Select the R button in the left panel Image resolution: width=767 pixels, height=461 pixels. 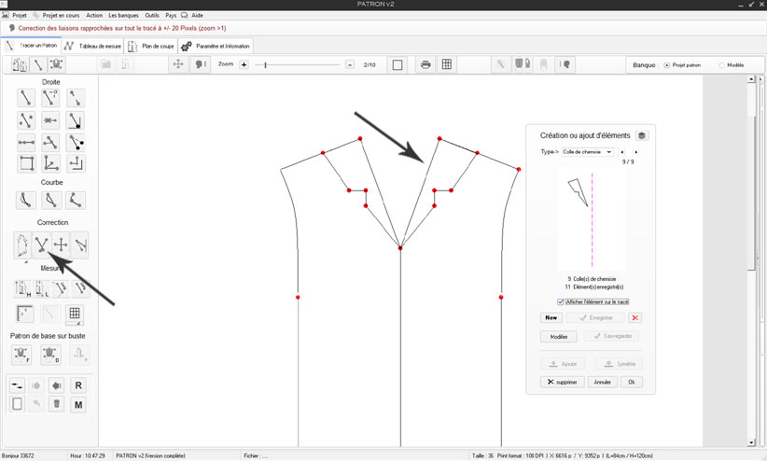[x=78, y=384]
